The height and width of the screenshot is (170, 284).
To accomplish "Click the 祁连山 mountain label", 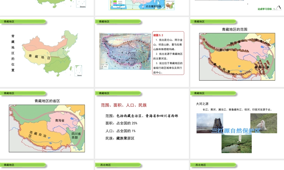I will (261, 41).
